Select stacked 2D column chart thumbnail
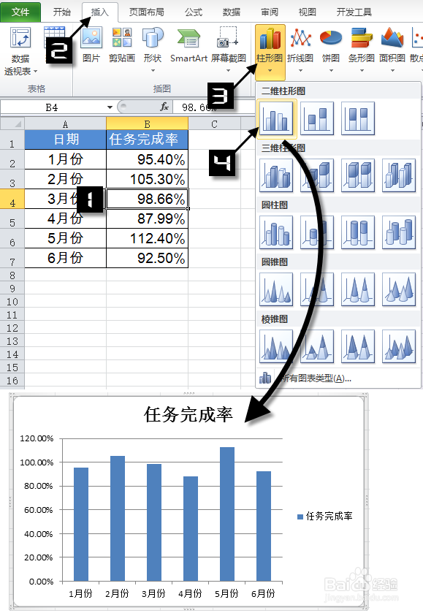Screen dimensions: 423x613 click(317, 118)
